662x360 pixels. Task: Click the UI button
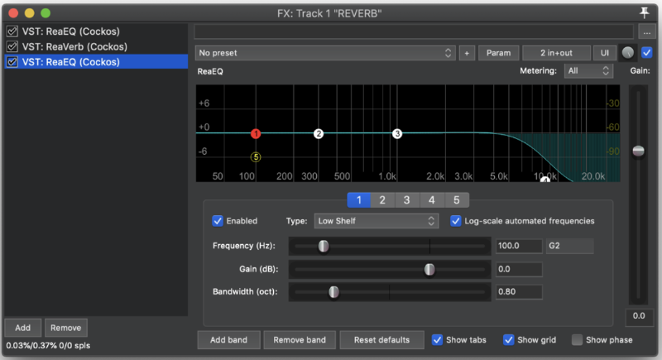[x=605, y=53]
